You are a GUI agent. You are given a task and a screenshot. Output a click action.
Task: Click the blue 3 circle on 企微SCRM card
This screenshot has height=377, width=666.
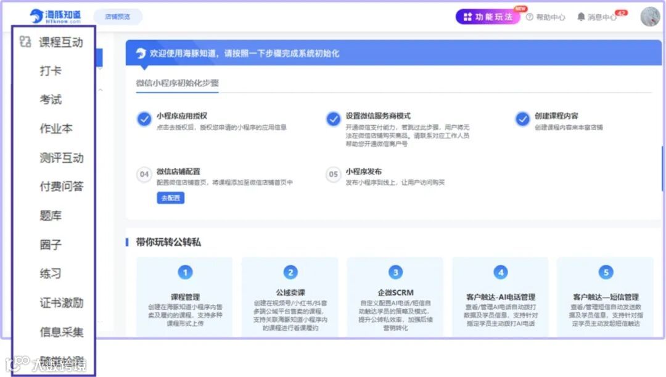coord(395,272)
